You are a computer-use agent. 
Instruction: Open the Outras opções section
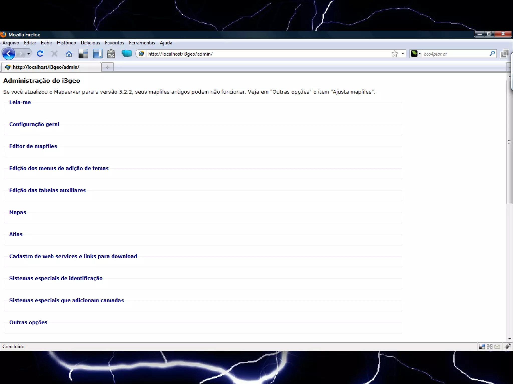[x=28, y=322]
